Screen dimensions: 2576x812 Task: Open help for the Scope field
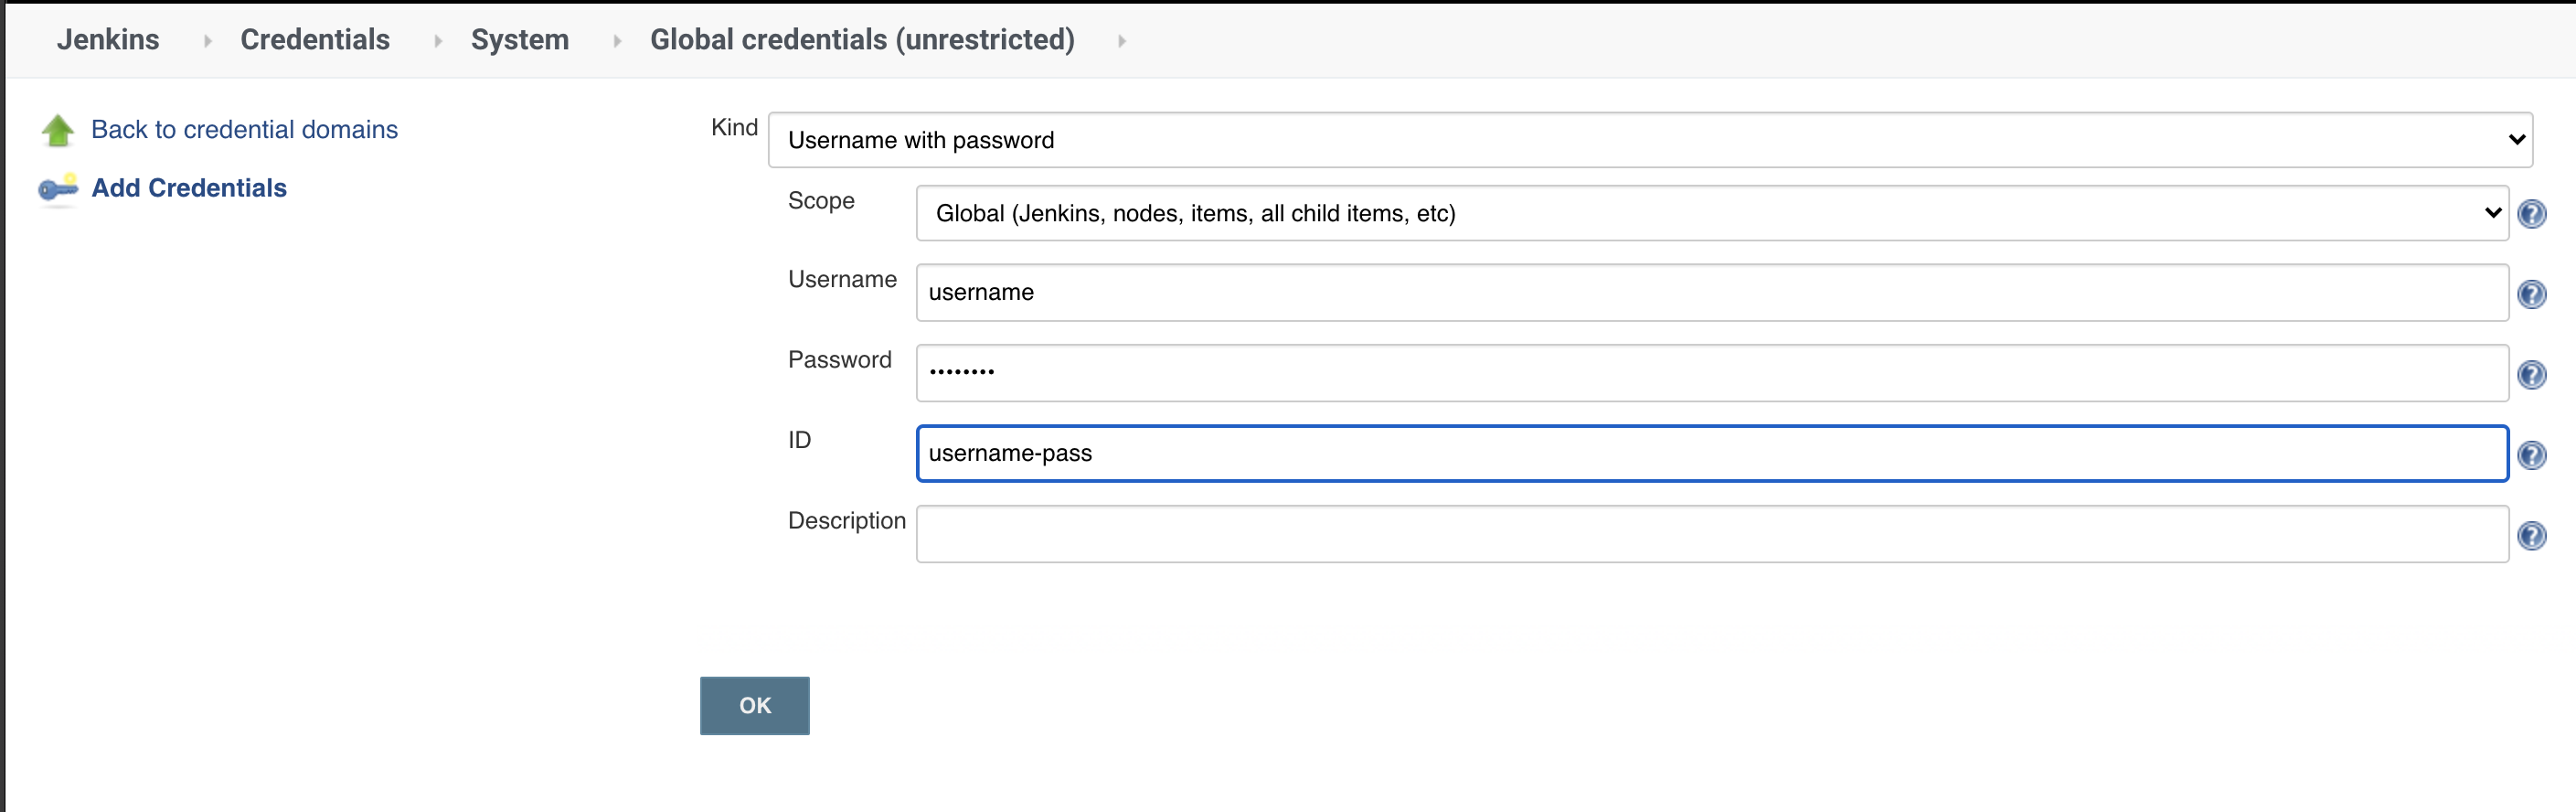pos(2531,214)
